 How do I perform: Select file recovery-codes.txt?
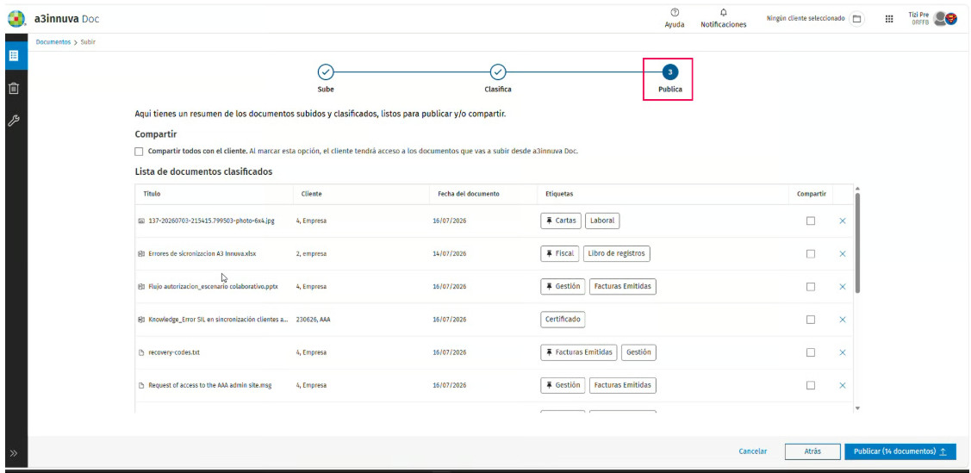click(x=174, y=352)
